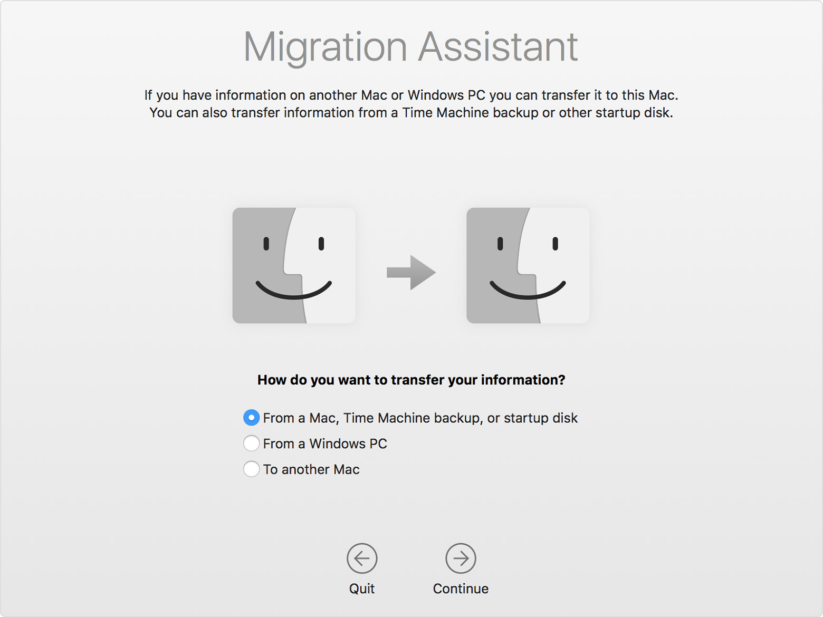Click the 'If you have information' intro sentence
Screen dimensions: 823x617
(x=411, y=95)
